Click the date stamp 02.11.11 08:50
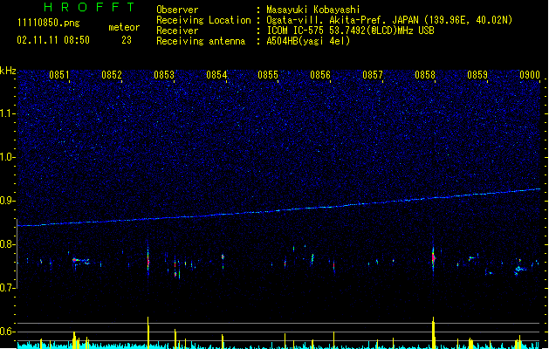 pyautogui.click(x=53, y=40)
